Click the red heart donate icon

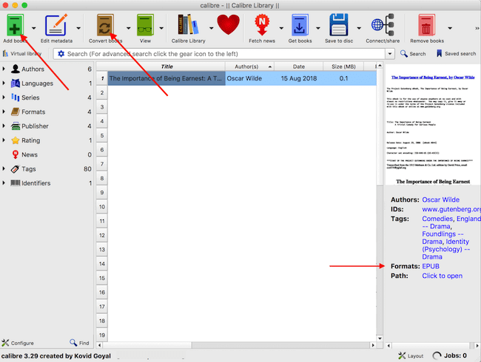[x=228, y=24]
